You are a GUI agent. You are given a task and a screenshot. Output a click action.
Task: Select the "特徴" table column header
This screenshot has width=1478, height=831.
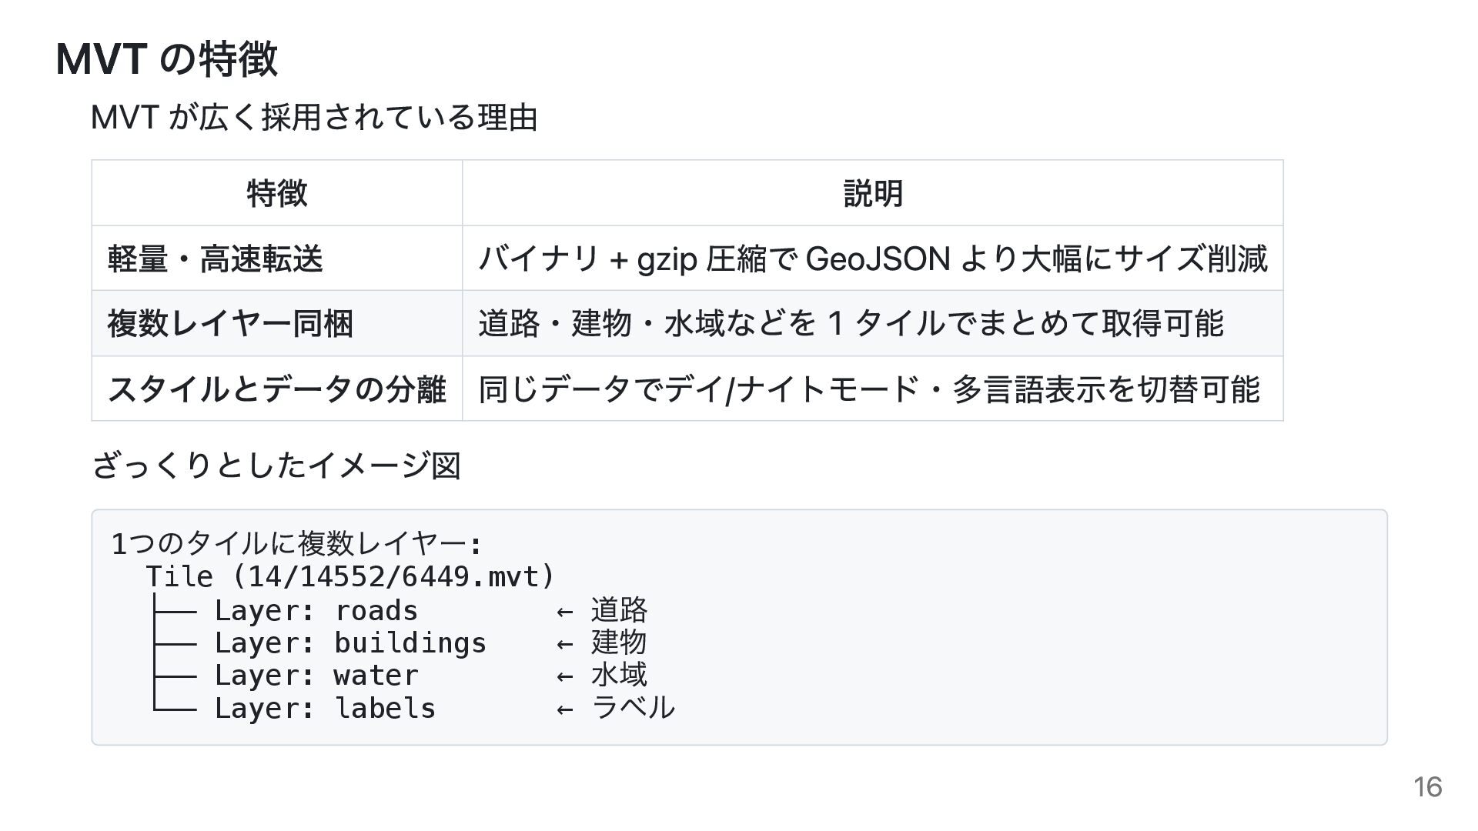click(x=276, y=193)
